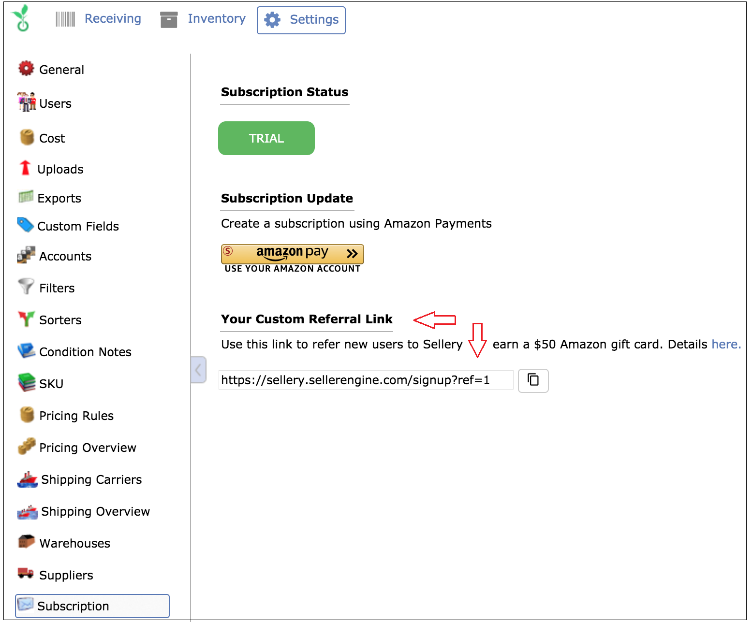Select Filters in sidebar
This screenshot has height=622, width=752.
click(57, 289)
